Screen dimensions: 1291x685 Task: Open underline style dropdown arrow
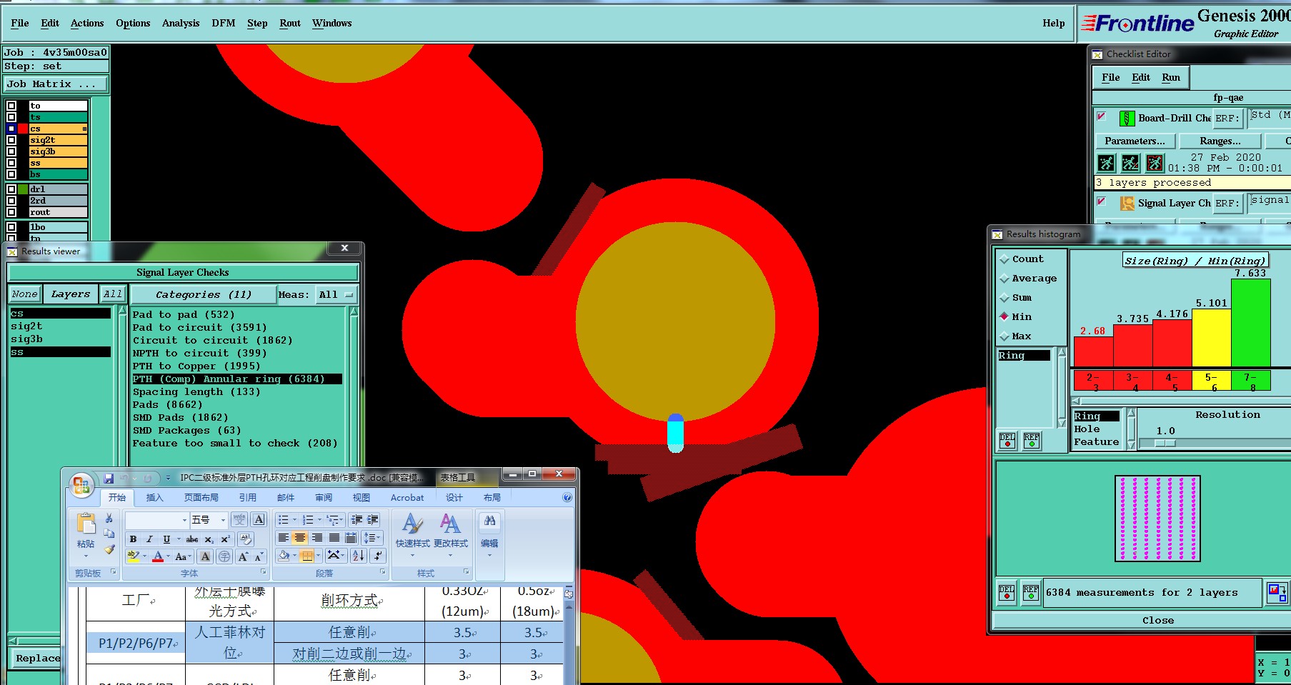point(178,539)
